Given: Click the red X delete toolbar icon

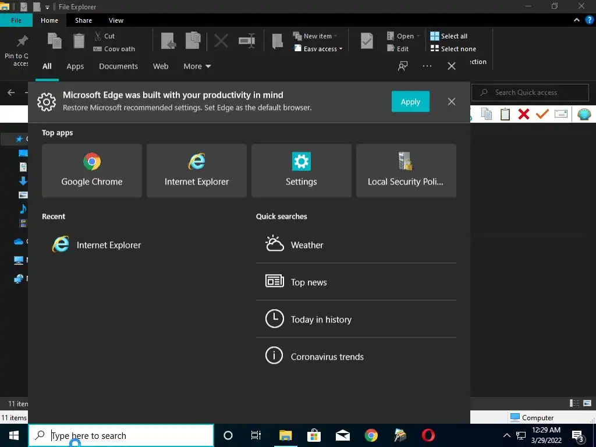Looking at the screenshot, I should coord(524,113).
